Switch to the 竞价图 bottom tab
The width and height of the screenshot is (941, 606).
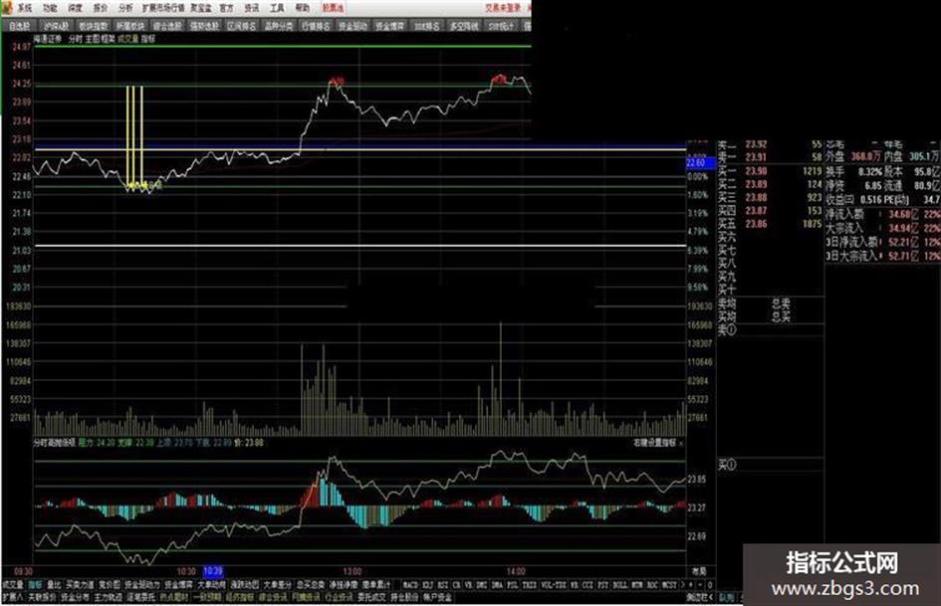tap(110, 585)
